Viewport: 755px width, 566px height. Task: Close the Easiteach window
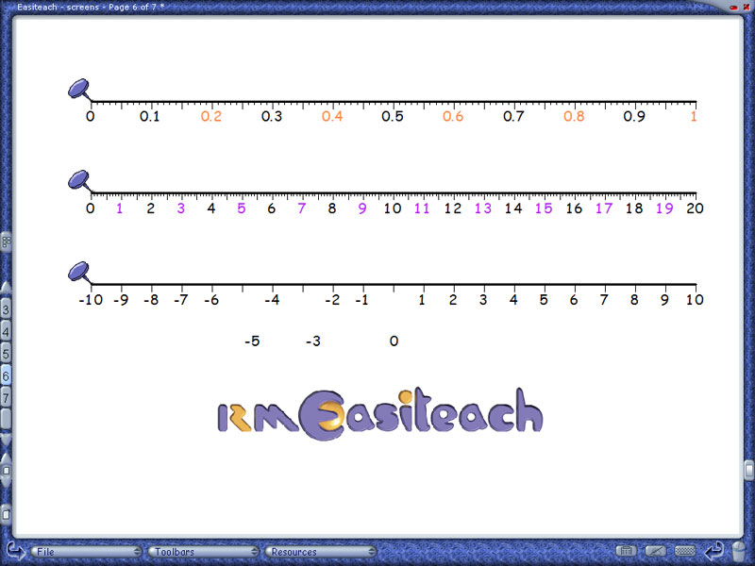(747, 8)
